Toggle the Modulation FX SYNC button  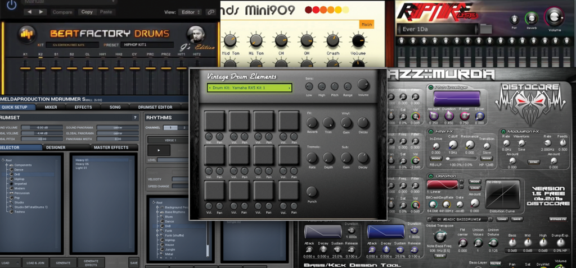tap(533, 161)
